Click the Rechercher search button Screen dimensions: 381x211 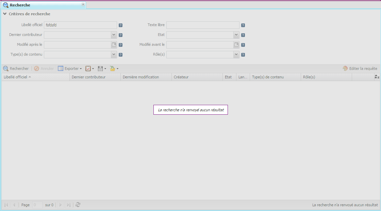[16, 69]
